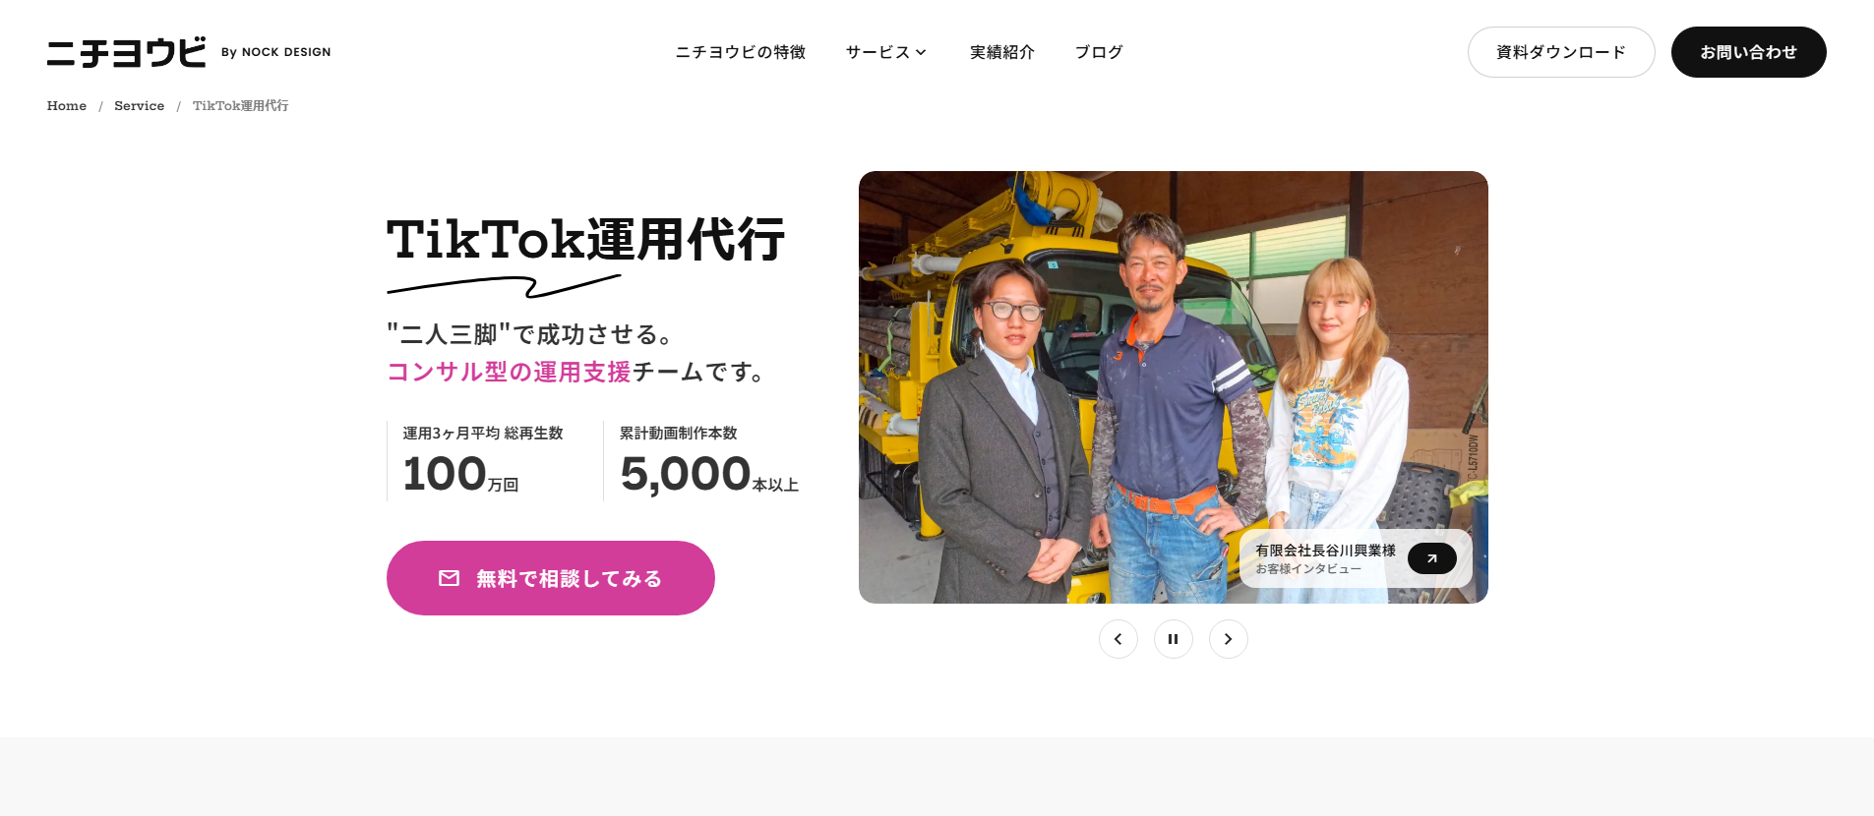Click the ニチヨウビ logo
The image size is (1874, 816).
point(127,52)
